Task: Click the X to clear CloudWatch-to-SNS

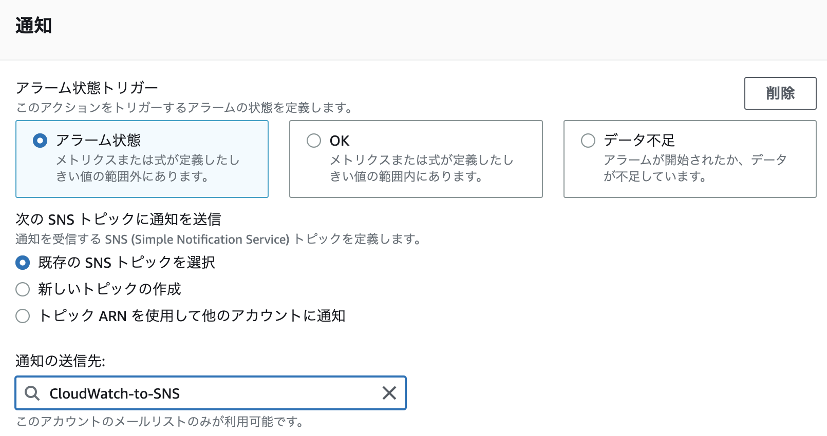Action: click(389, 393)
